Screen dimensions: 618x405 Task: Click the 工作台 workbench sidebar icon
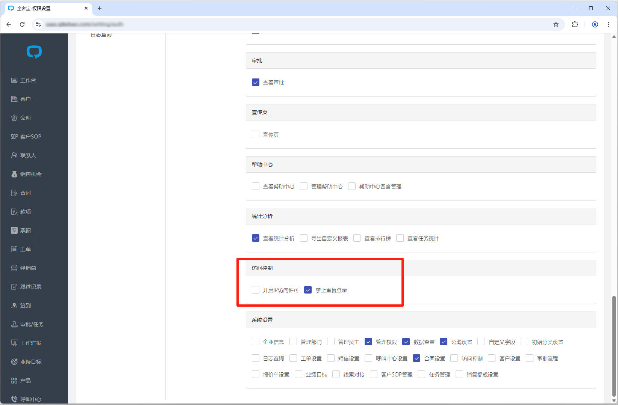tap(14, 80)
